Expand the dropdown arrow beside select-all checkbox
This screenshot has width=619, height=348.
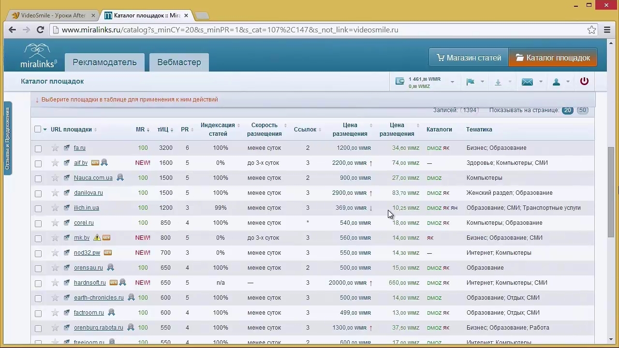(x=45, y=130)
